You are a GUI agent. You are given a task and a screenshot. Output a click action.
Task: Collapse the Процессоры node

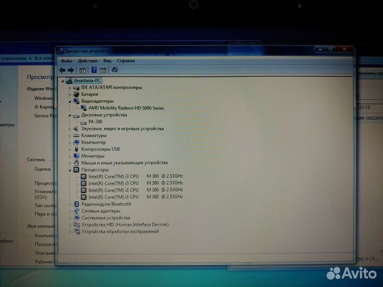(x=70, y=170)
